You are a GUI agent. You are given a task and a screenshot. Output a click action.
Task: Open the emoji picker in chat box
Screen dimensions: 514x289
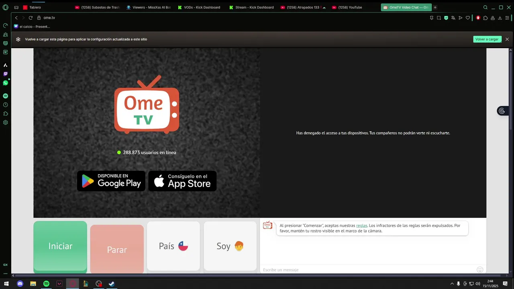pos(480,269)
